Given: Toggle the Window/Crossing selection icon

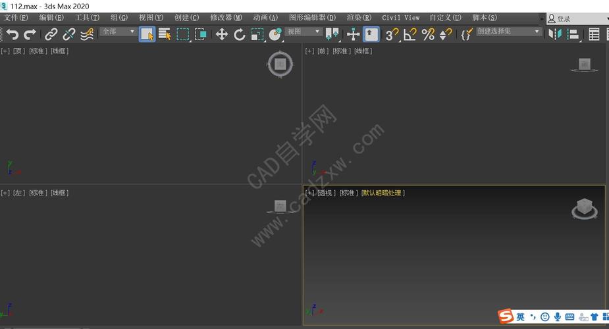Looking at the screenshot, I should point(201,34).
